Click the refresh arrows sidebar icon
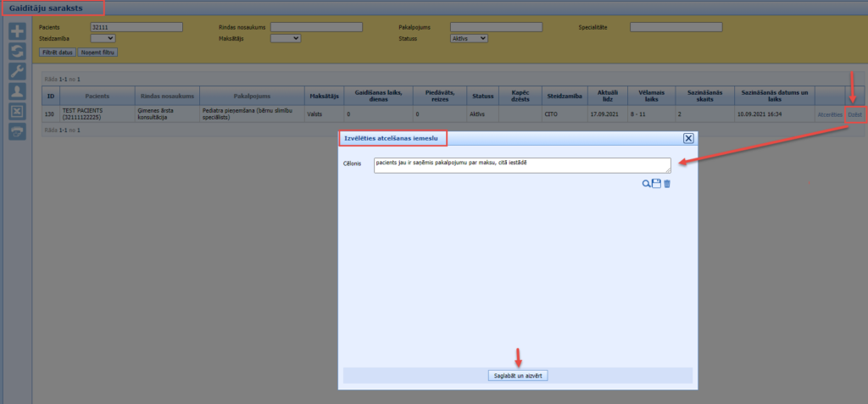 (x=16, y=52)
